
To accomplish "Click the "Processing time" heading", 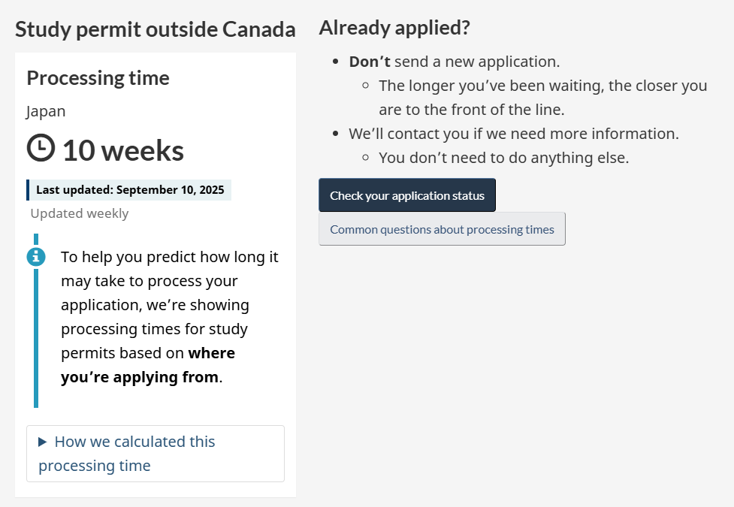I will click(98, 78).
